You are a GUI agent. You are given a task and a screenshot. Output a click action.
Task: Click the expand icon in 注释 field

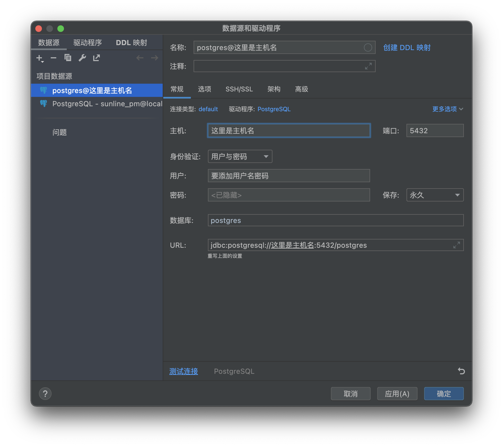[368, 66]
